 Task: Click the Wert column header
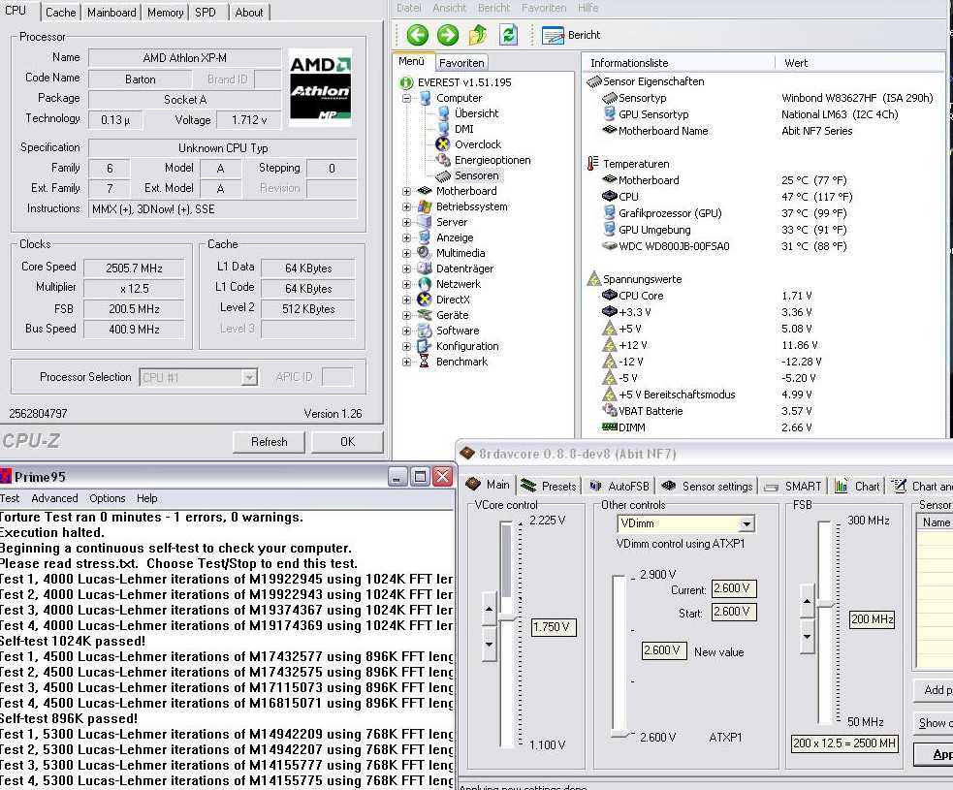(796, 63)
